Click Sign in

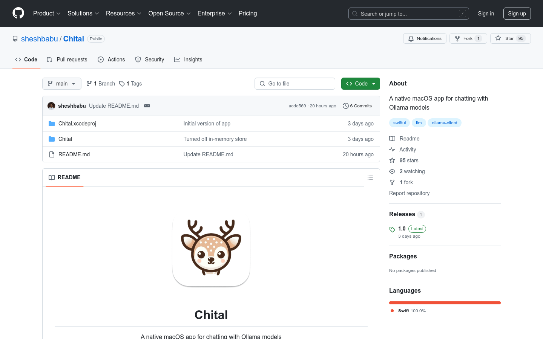(486, 14)
